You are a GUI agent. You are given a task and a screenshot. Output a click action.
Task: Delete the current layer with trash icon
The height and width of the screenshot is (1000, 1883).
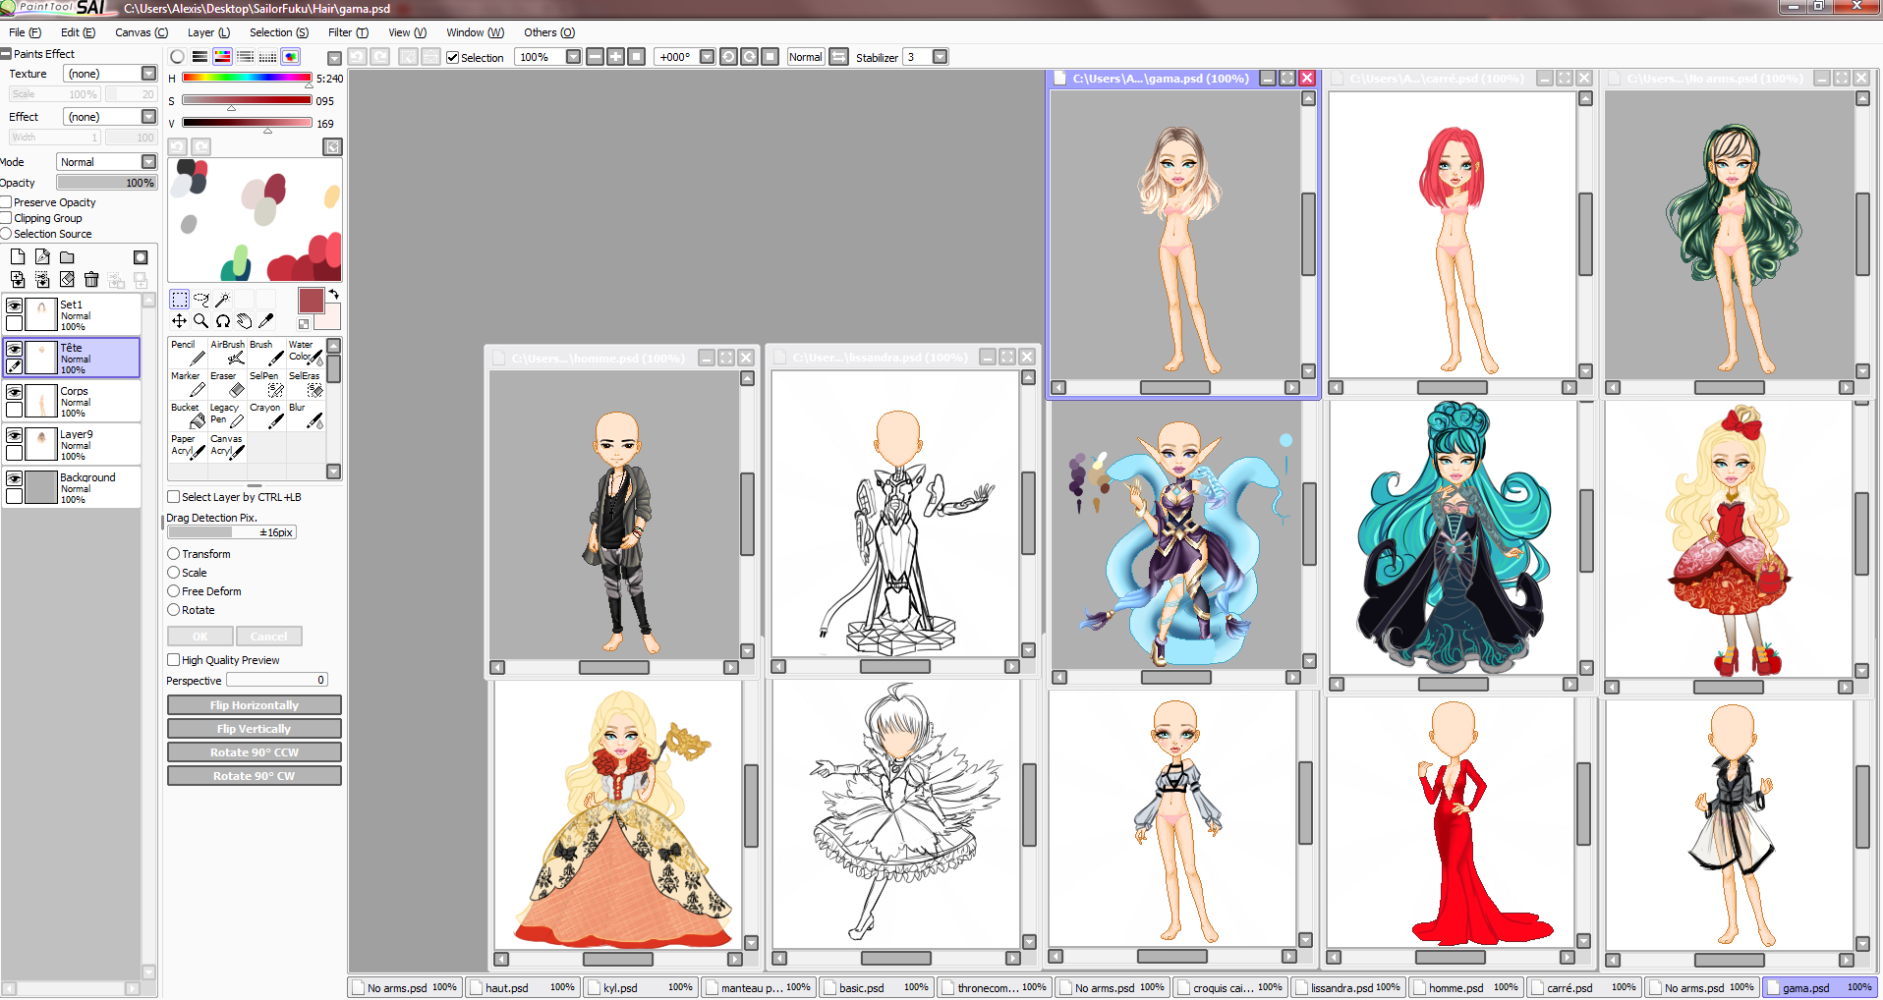[91, 280]
